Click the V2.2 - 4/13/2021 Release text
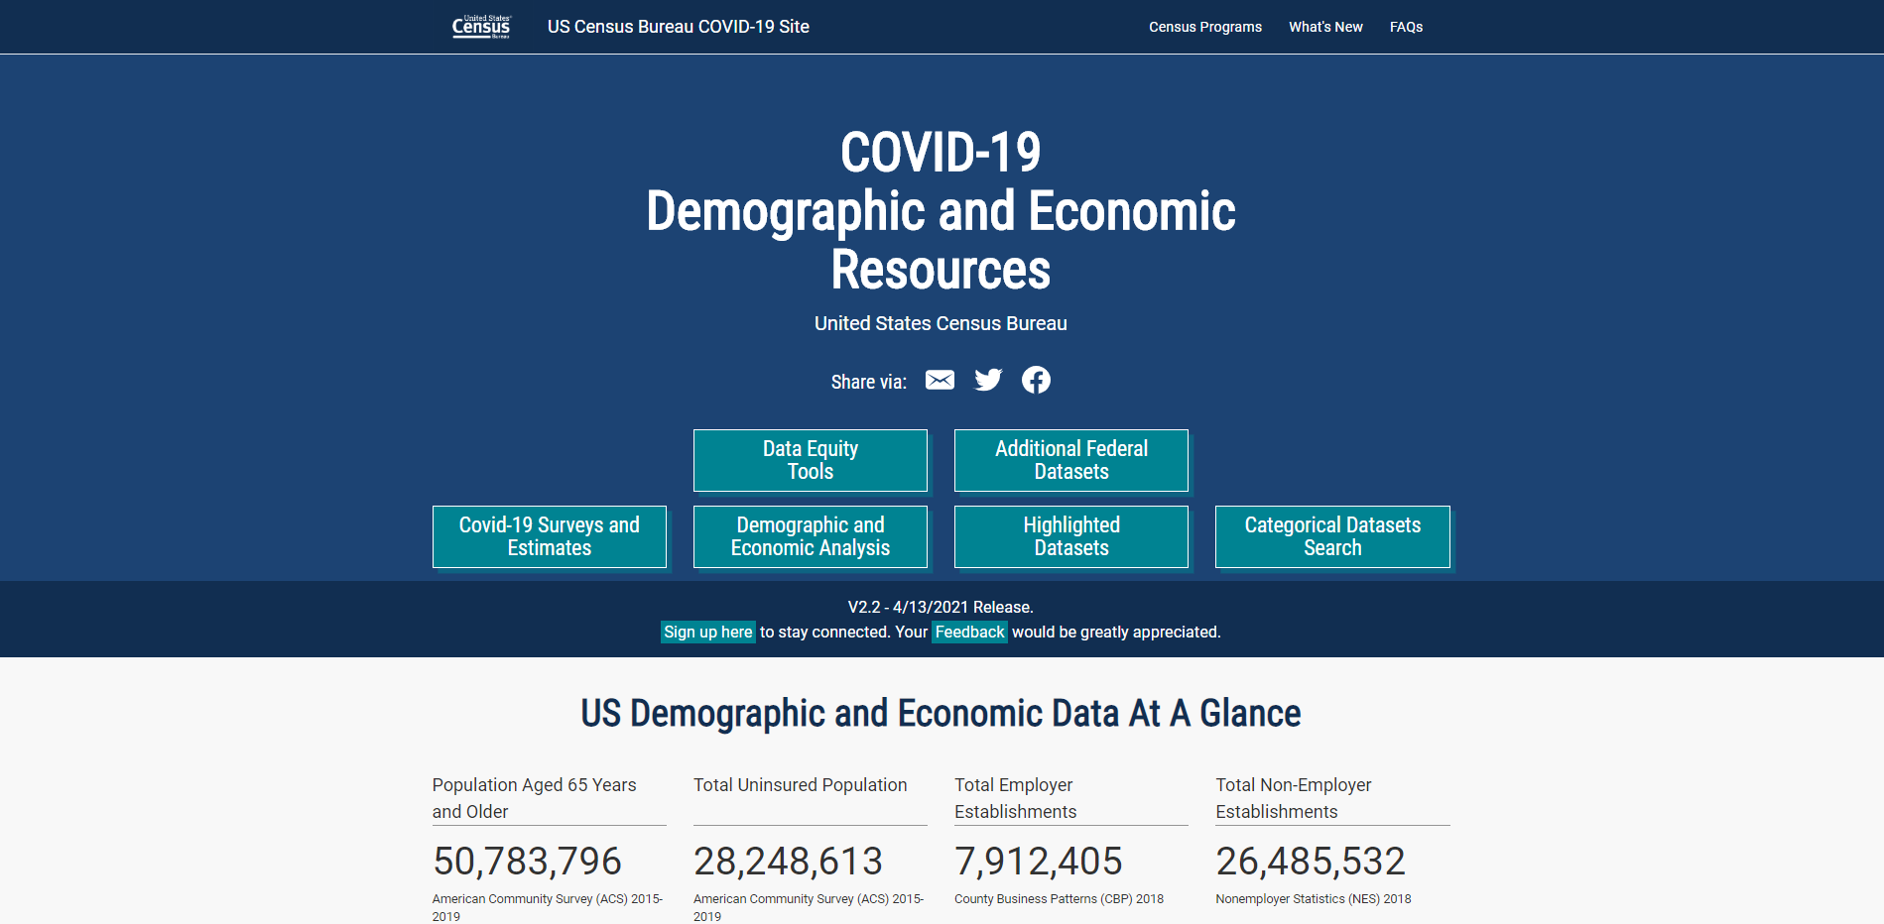Image resolution: width=1884 pixels, height=924 pixels. click(941, 607)
